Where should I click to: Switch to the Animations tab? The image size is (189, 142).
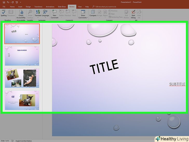50,7
